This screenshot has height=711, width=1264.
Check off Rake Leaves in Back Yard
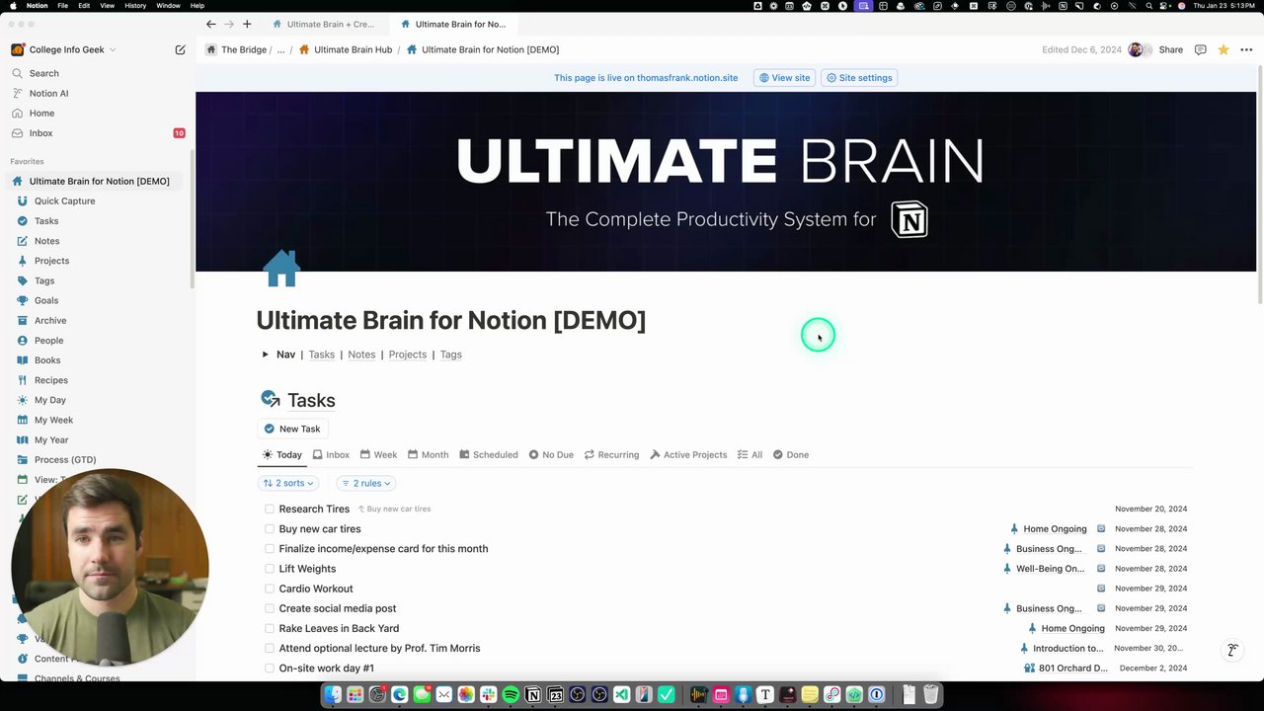click(x=269, y=628)
